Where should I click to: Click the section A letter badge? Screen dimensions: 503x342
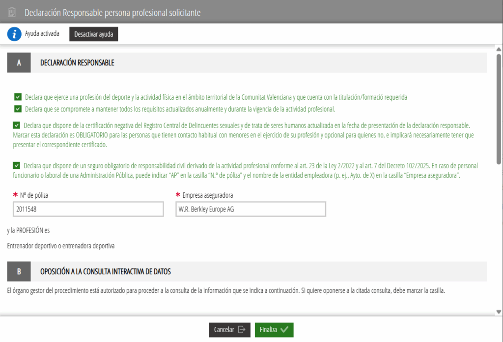click(x=19, y=63)
